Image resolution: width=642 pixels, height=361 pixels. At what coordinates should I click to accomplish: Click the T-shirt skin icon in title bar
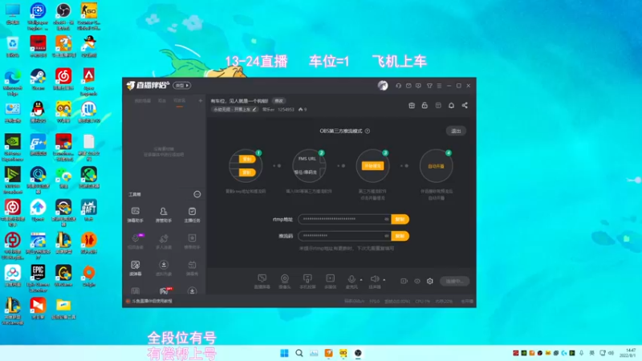pyautogui.click(x=429, y=86)
